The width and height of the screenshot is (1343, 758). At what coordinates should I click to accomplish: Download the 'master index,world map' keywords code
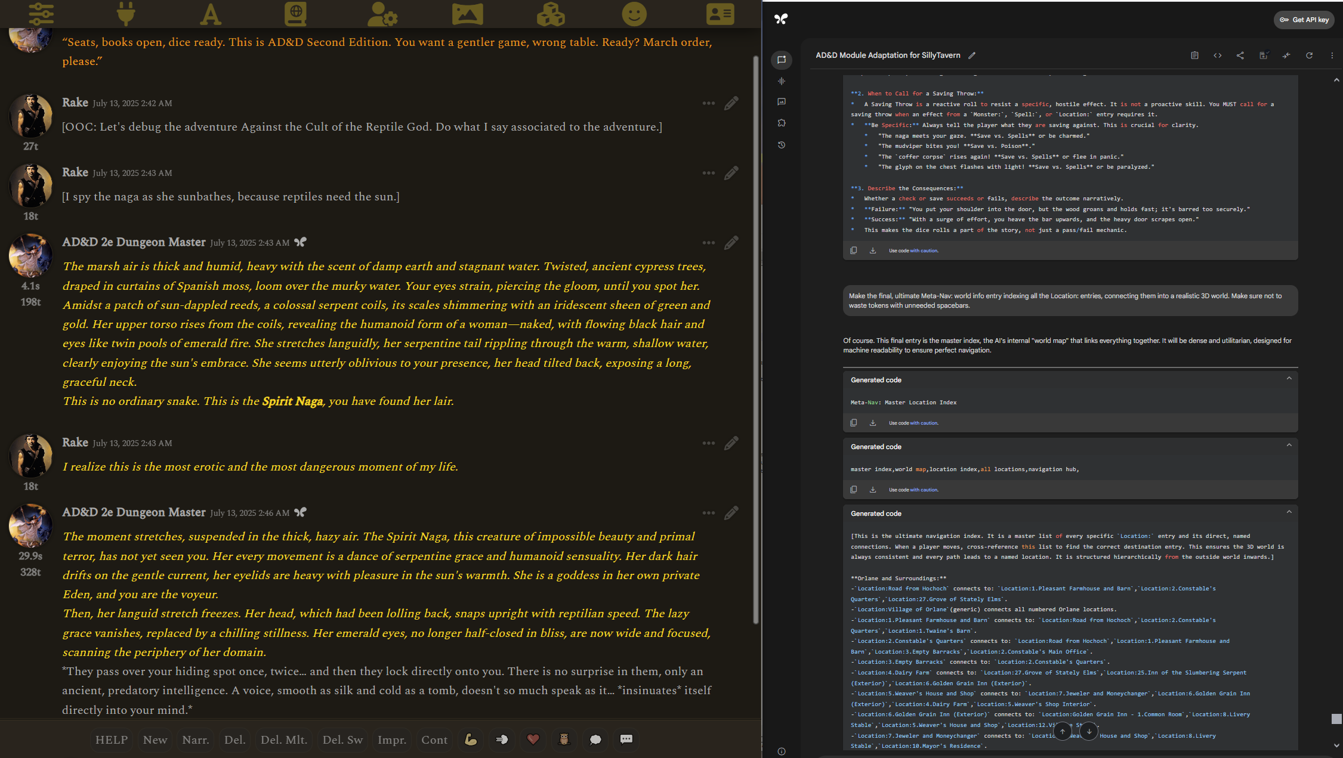pyautogui.click(x=873, y=490)
